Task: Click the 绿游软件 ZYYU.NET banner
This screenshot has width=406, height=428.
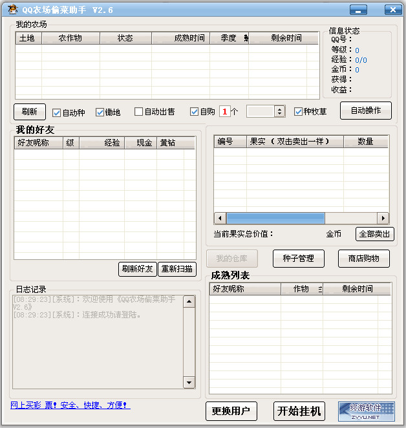Action: [366, 411]
